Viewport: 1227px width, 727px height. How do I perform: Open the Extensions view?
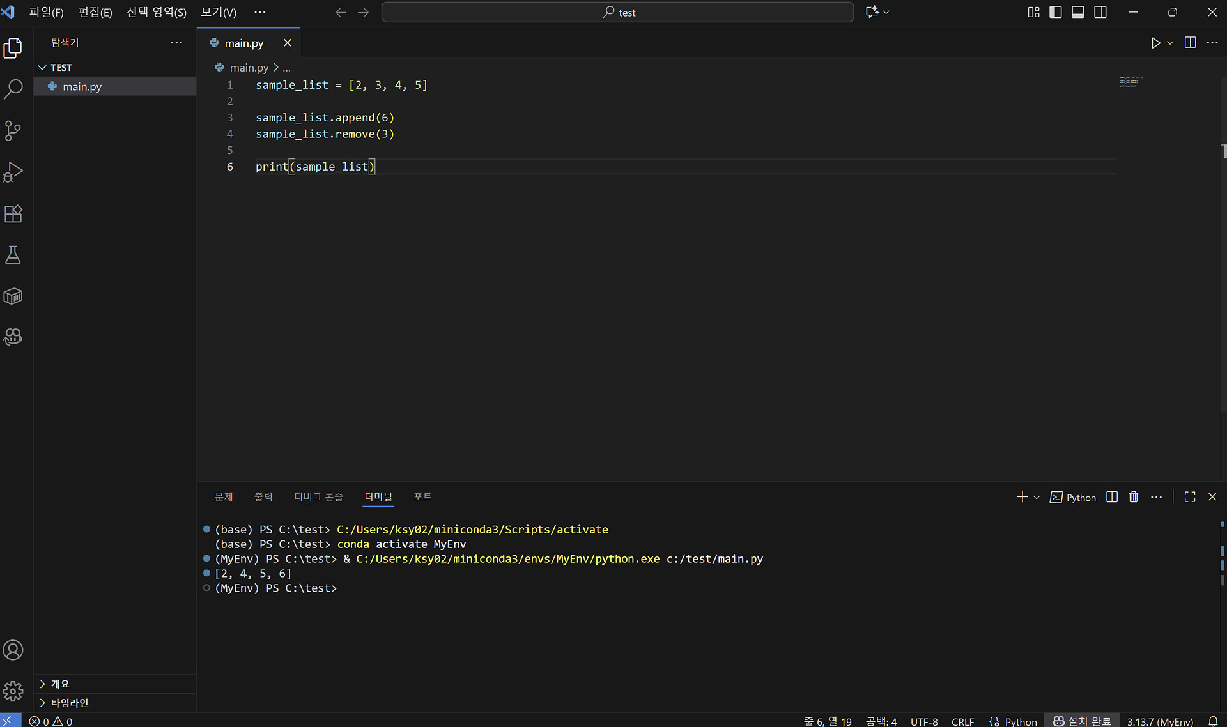13,213
